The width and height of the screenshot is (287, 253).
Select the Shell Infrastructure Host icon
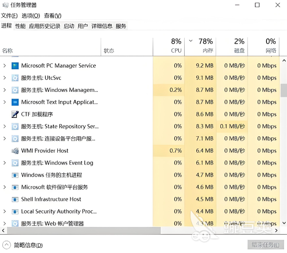coord(15,199)
